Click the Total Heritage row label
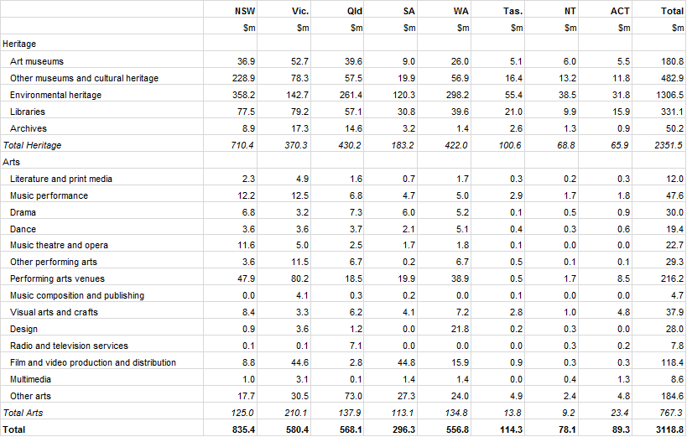Viewport: 687px width, 437px height. click(x=32, y=145)
